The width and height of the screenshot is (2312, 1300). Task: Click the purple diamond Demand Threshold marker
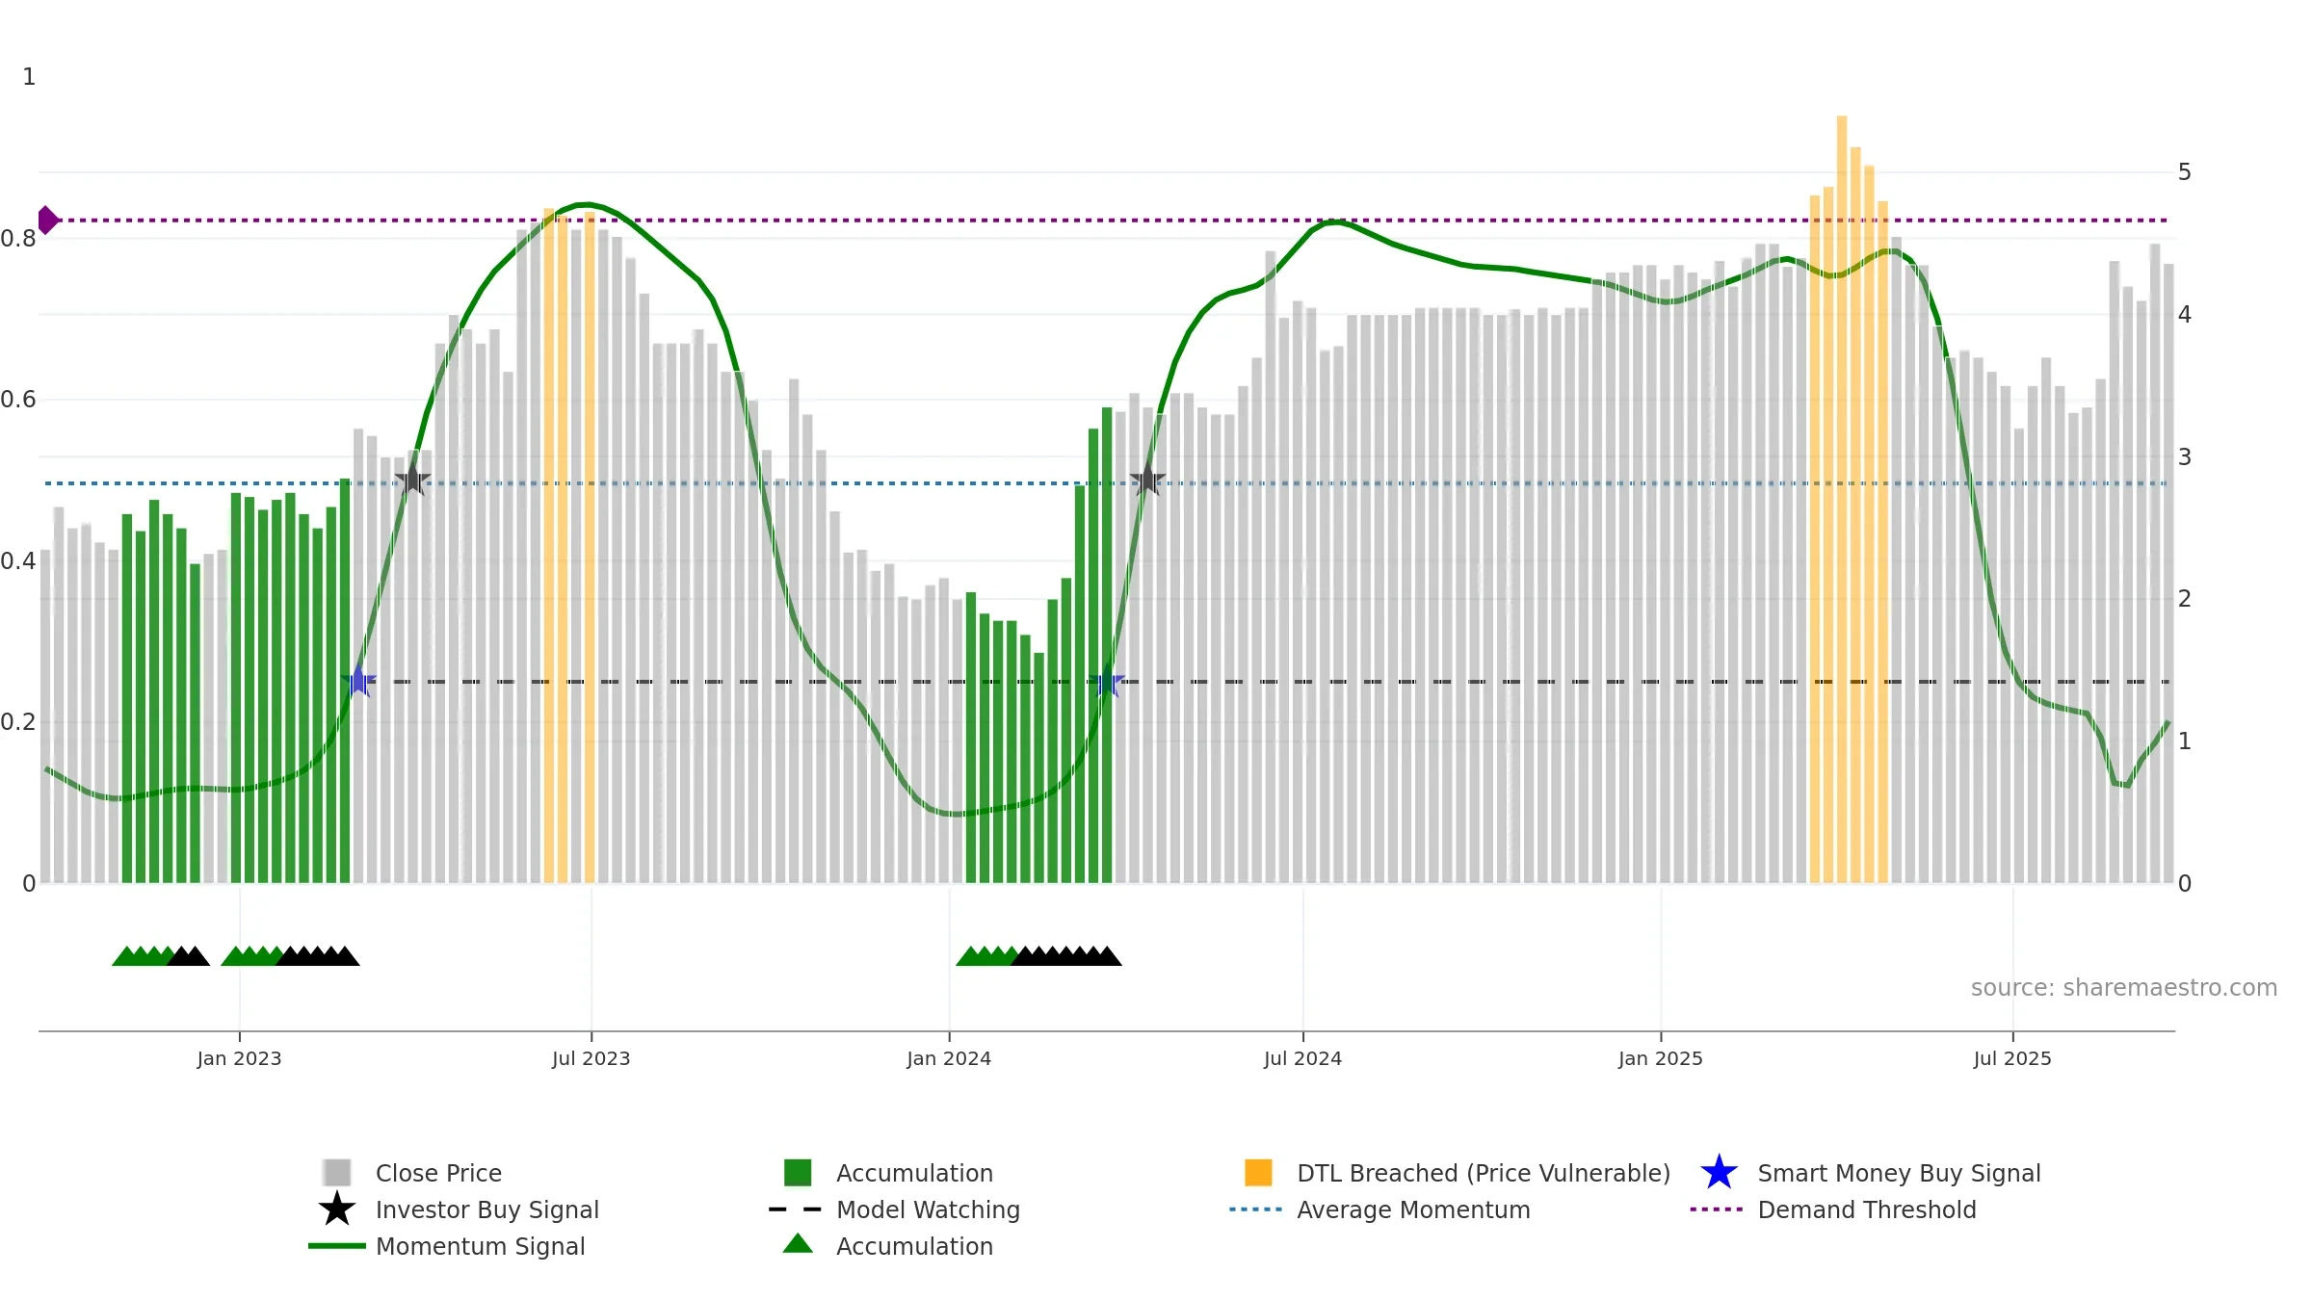click(47, 221)
